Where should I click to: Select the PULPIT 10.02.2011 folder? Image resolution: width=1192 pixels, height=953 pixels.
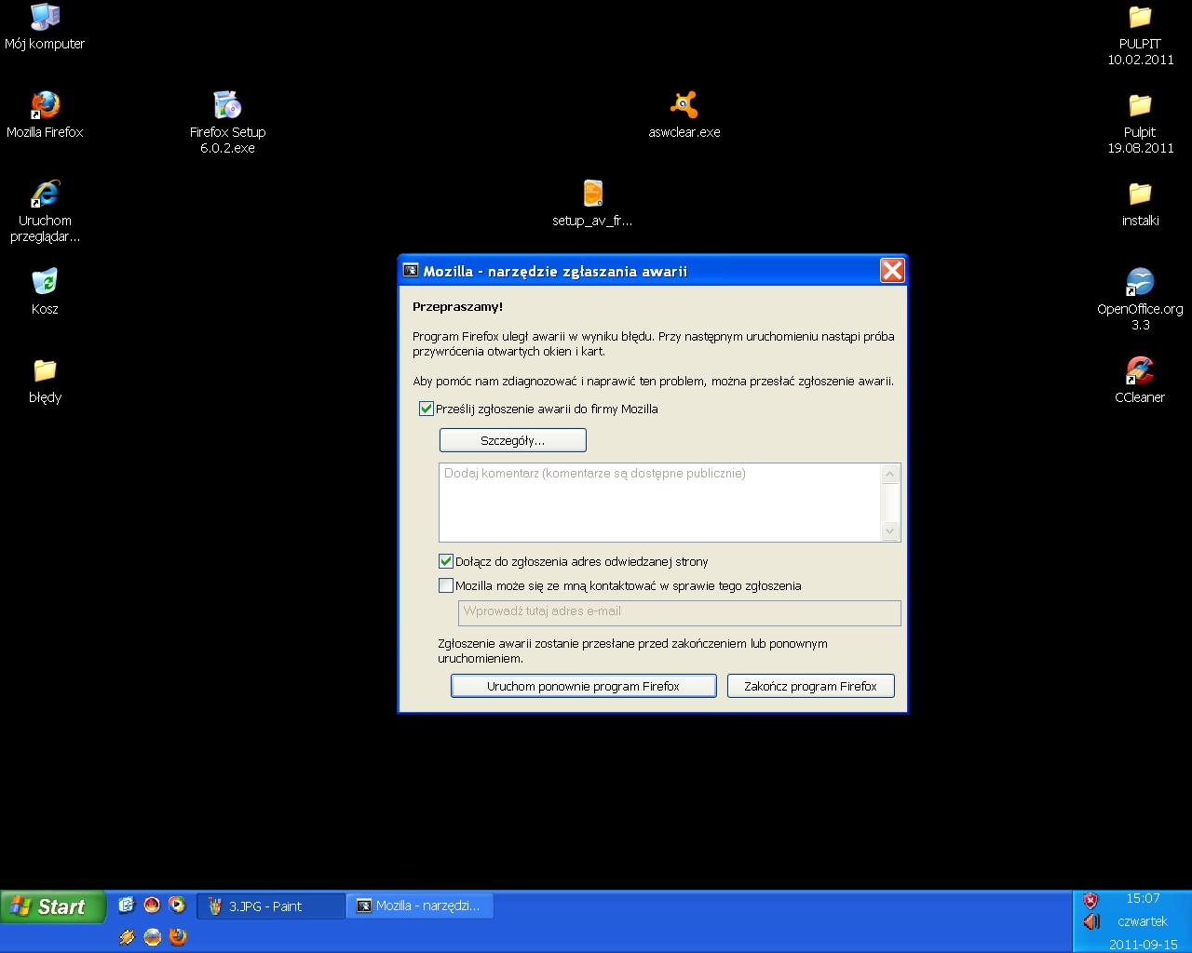click(1140, 34)
